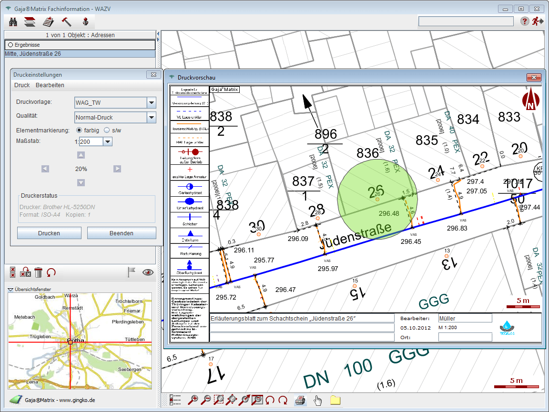Toggle the eye visibility icon
Viewport: 549px width, 412px height.
[x=148, y=272]
